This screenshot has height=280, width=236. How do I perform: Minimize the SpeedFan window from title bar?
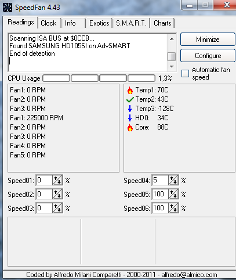[190, 5]
